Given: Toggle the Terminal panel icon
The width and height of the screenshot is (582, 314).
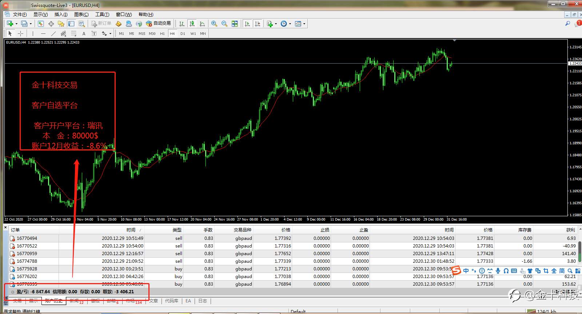Looking at the screenshot, I should (71, 24).
